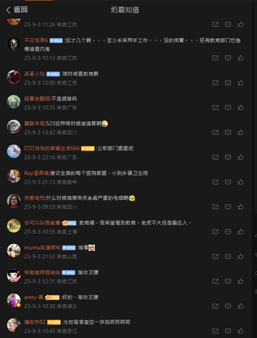
Task: Reply to 你可以叫我威廉's comment
Action: point(228,232)
